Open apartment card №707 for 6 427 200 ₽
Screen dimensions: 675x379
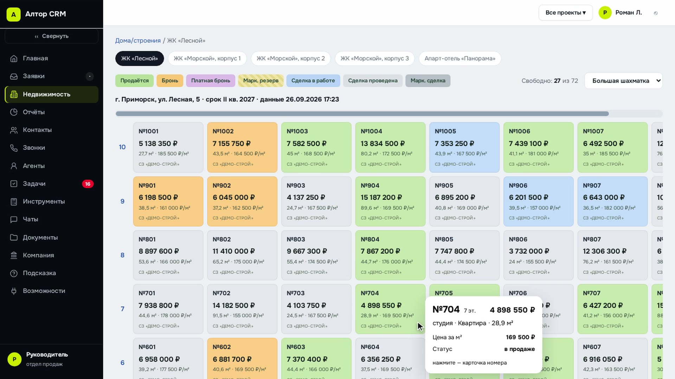tap(613, 309)
